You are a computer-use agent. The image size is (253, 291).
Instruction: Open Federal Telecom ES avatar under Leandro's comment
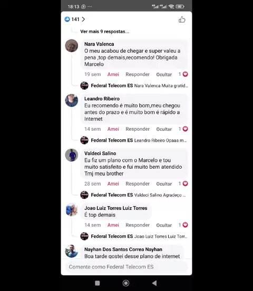[x=84, y=140]
